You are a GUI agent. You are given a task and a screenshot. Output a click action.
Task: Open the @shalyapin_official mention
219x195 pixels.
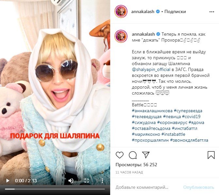point(151,69)
